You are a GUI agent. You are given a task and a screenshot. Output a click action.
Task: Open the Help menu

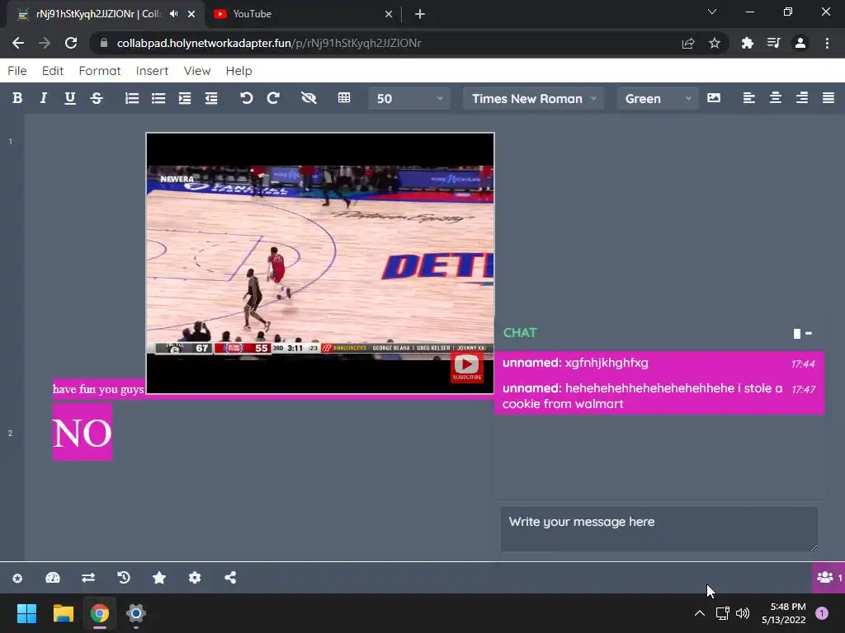[238, 71]
